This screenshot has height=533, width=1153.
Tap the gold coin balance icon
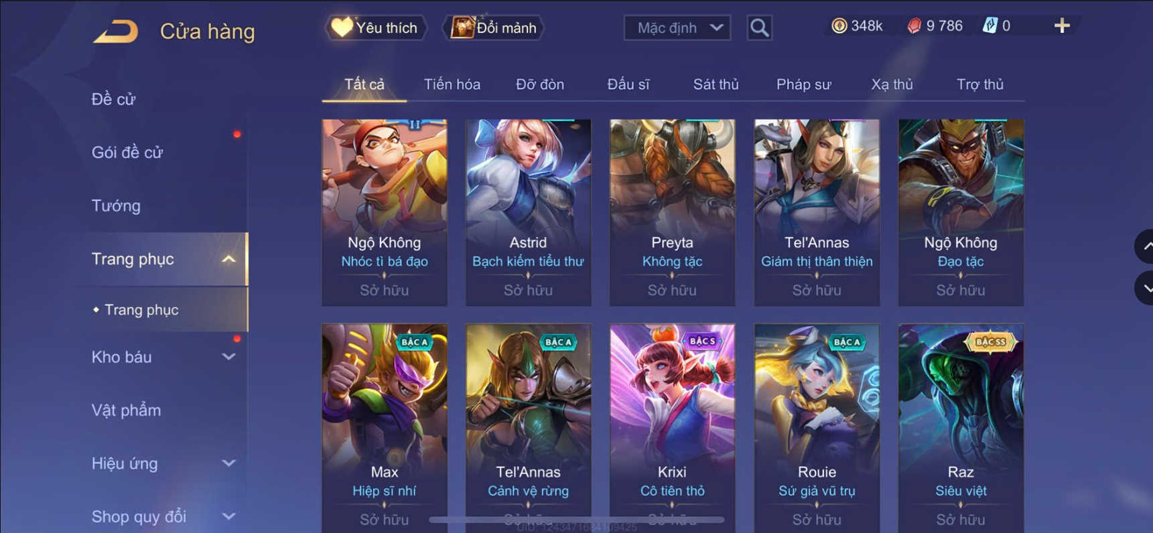pos(839,26)
